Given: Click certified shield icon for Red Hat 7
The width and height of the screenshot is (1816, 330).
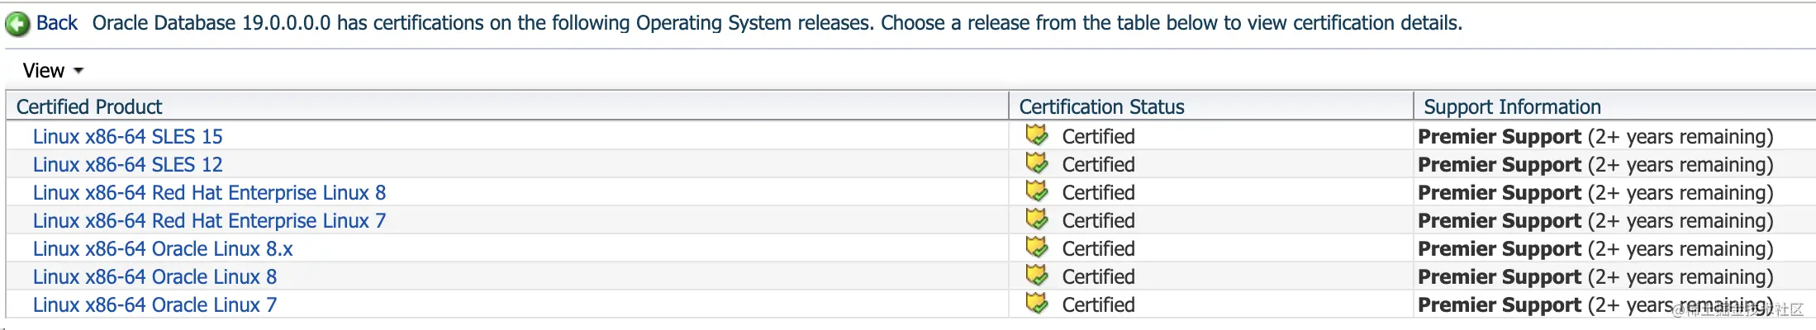Looking at the screenshot, I should [x=1037, y=219].
